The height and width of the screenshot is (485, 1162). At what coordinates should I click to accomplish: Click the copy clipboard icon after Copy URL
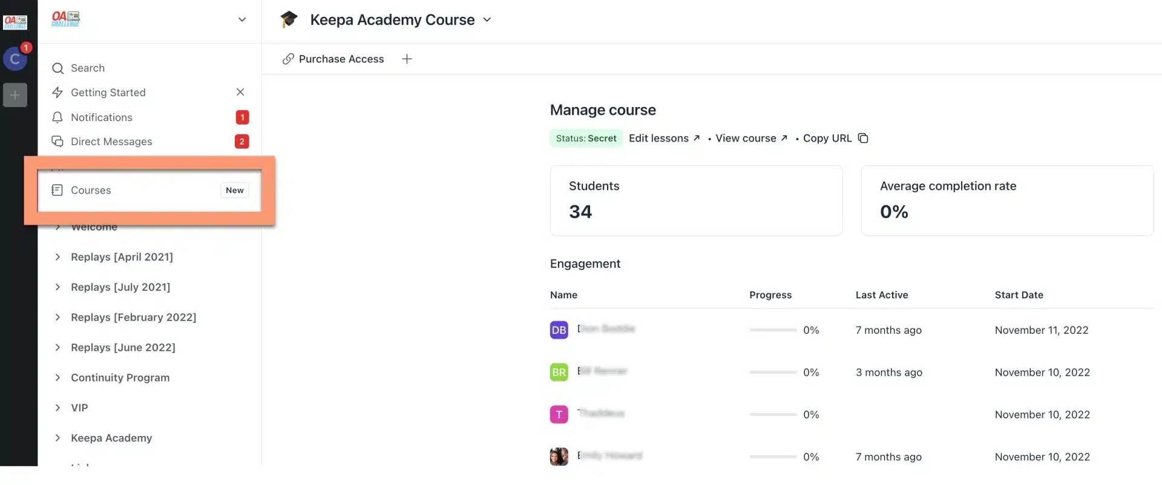863,138
